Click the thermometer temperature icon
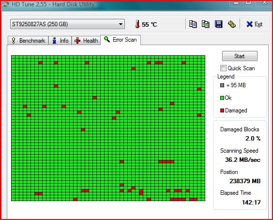Screen dimensions: 273x220 (x=137, y=24)
